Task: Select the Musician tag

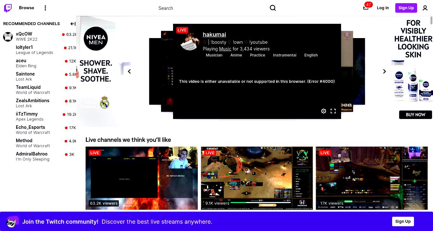Action: click(x=214, y=55)
